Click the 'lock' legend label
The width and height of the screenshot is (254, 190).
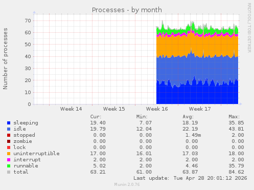click(19, 147)
